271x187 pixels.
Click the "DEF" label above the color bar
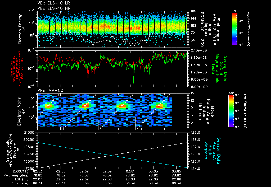(x=231, y=93)
